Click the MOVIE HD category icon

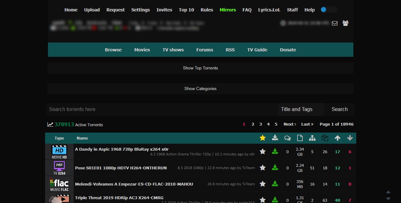point(59,152)
